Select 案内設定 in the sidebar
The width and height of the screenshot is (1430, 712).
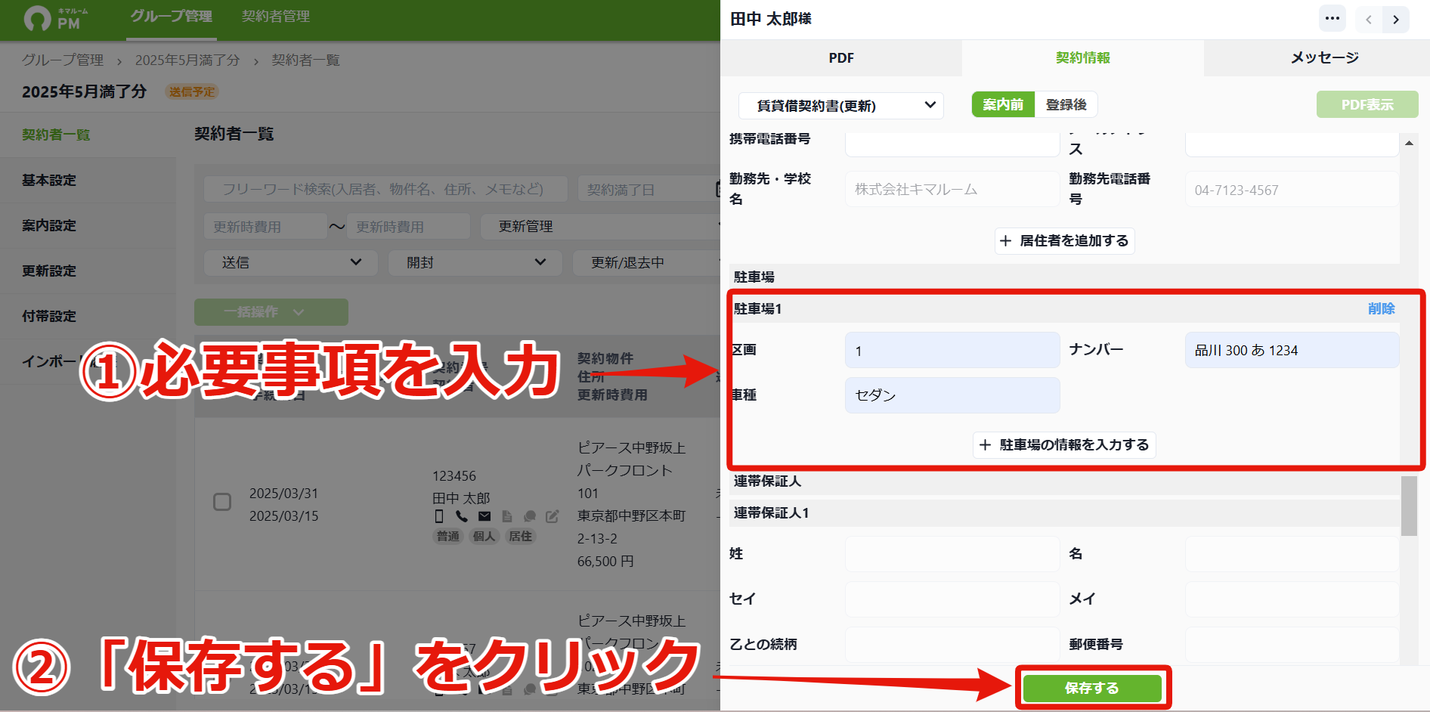pyautogui.click(x=88, y=225)
